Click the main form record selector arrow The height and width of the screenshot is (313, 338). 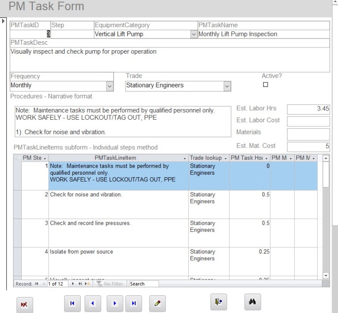(3, 21)
